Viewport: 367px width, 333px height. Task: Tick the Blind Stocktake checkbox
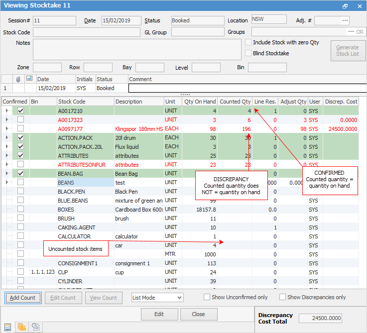click(248, 53)
